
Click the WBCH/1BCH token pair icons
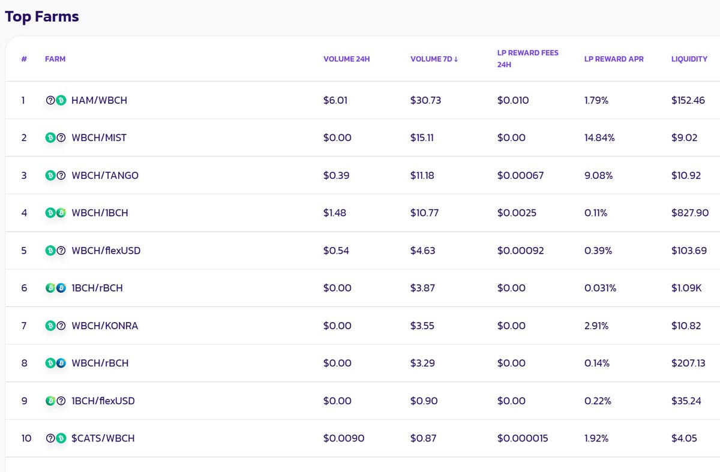coord(56,213)
